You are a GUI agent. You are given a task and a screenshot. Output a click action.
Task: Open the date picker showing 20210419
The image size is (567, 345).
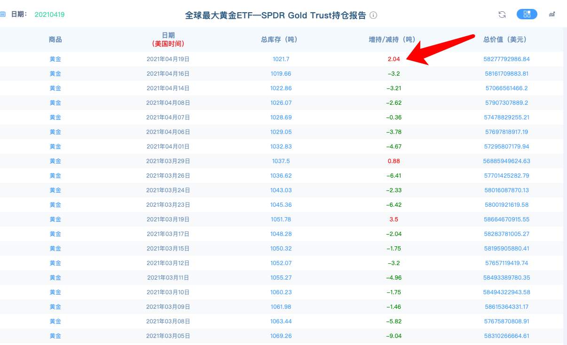49,15
